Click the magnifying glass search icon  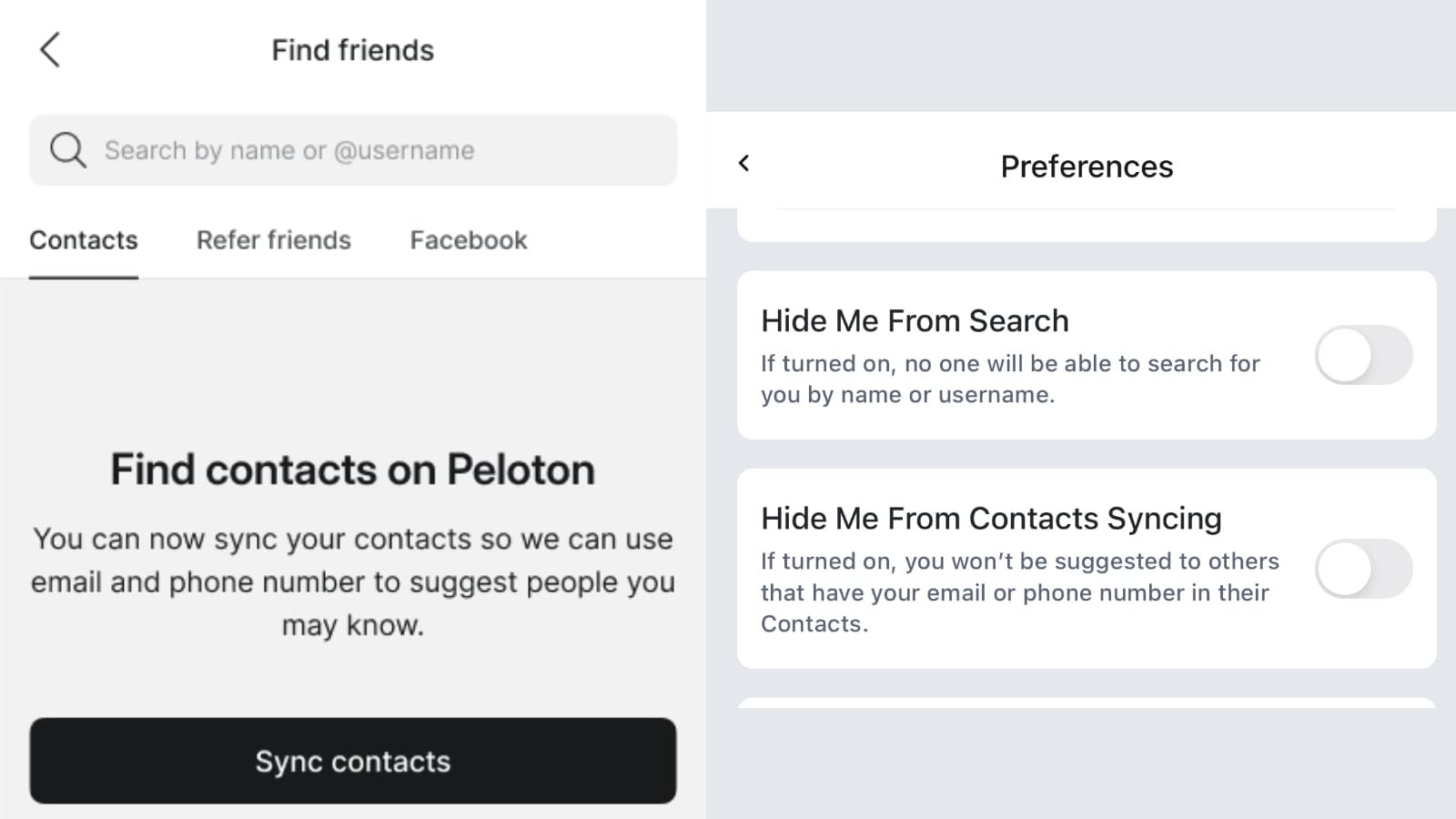point(67,150)
